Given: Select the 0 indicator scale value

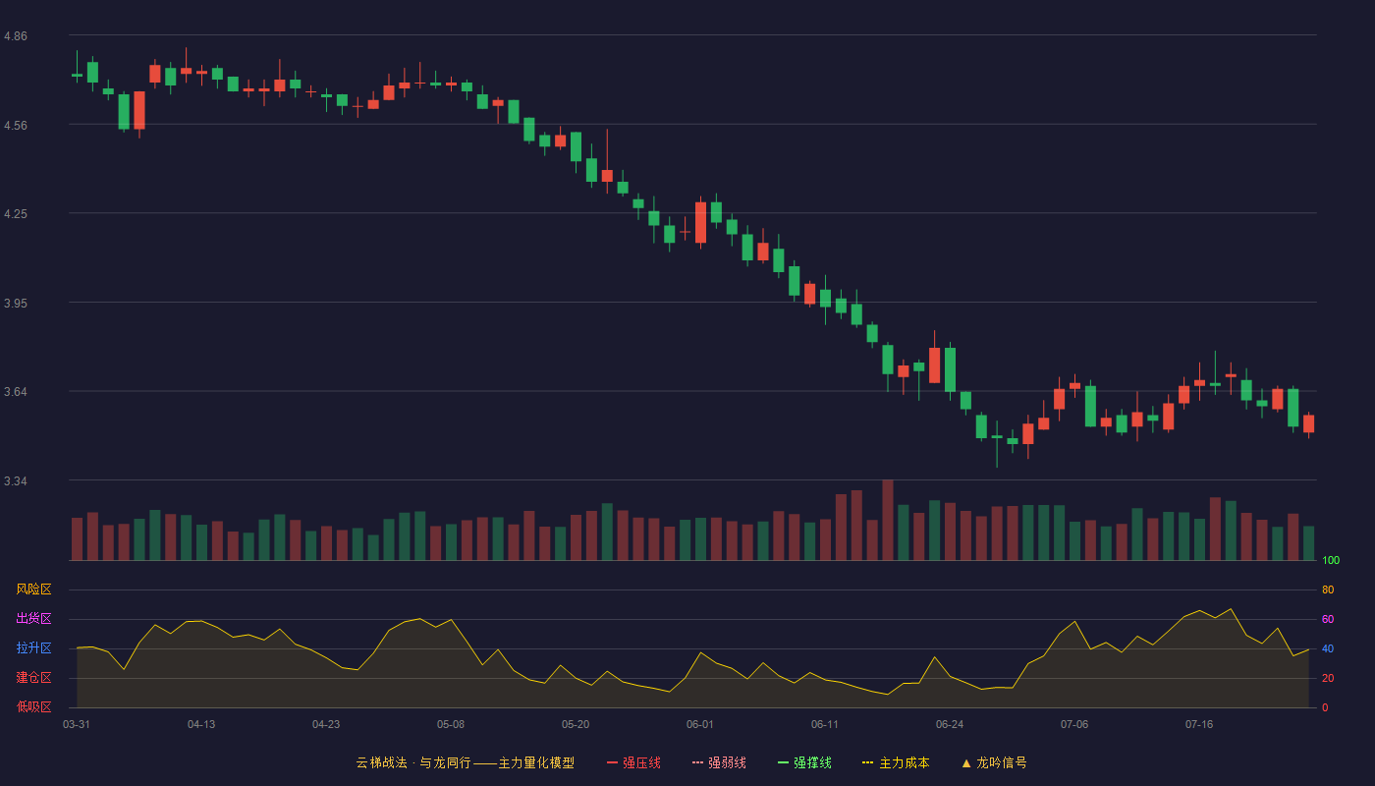Looking at the screenshot, I should [1325, 708].
